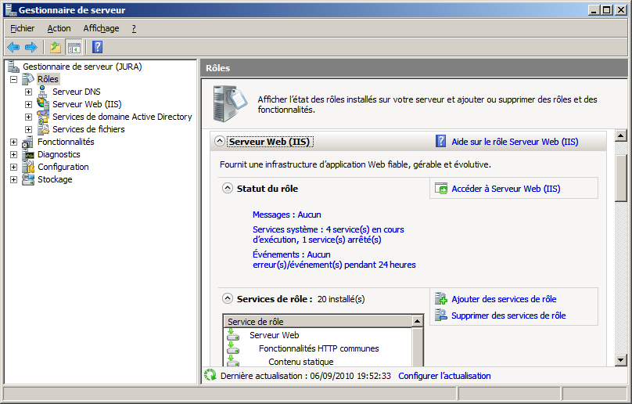Click the back arrow toolbar icon

(x=13, y=47)
